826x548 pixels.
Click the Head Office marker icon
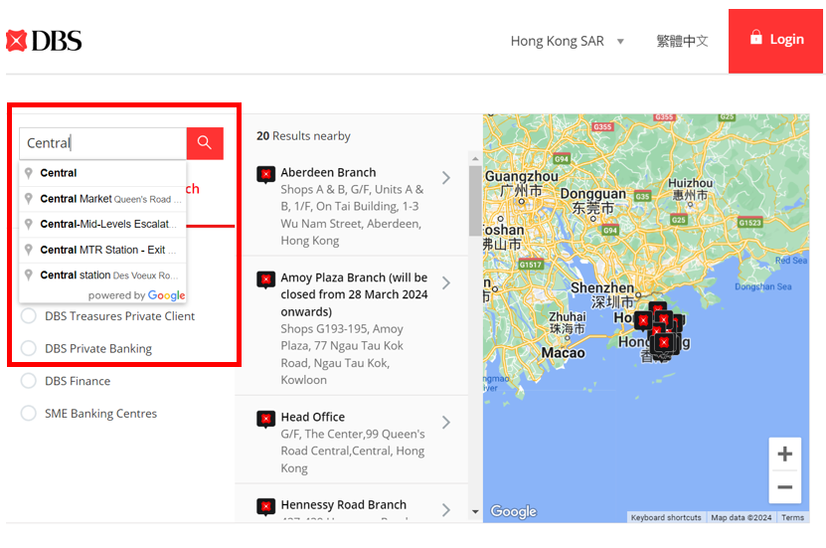pyautogui.click(x=265, y=419)
